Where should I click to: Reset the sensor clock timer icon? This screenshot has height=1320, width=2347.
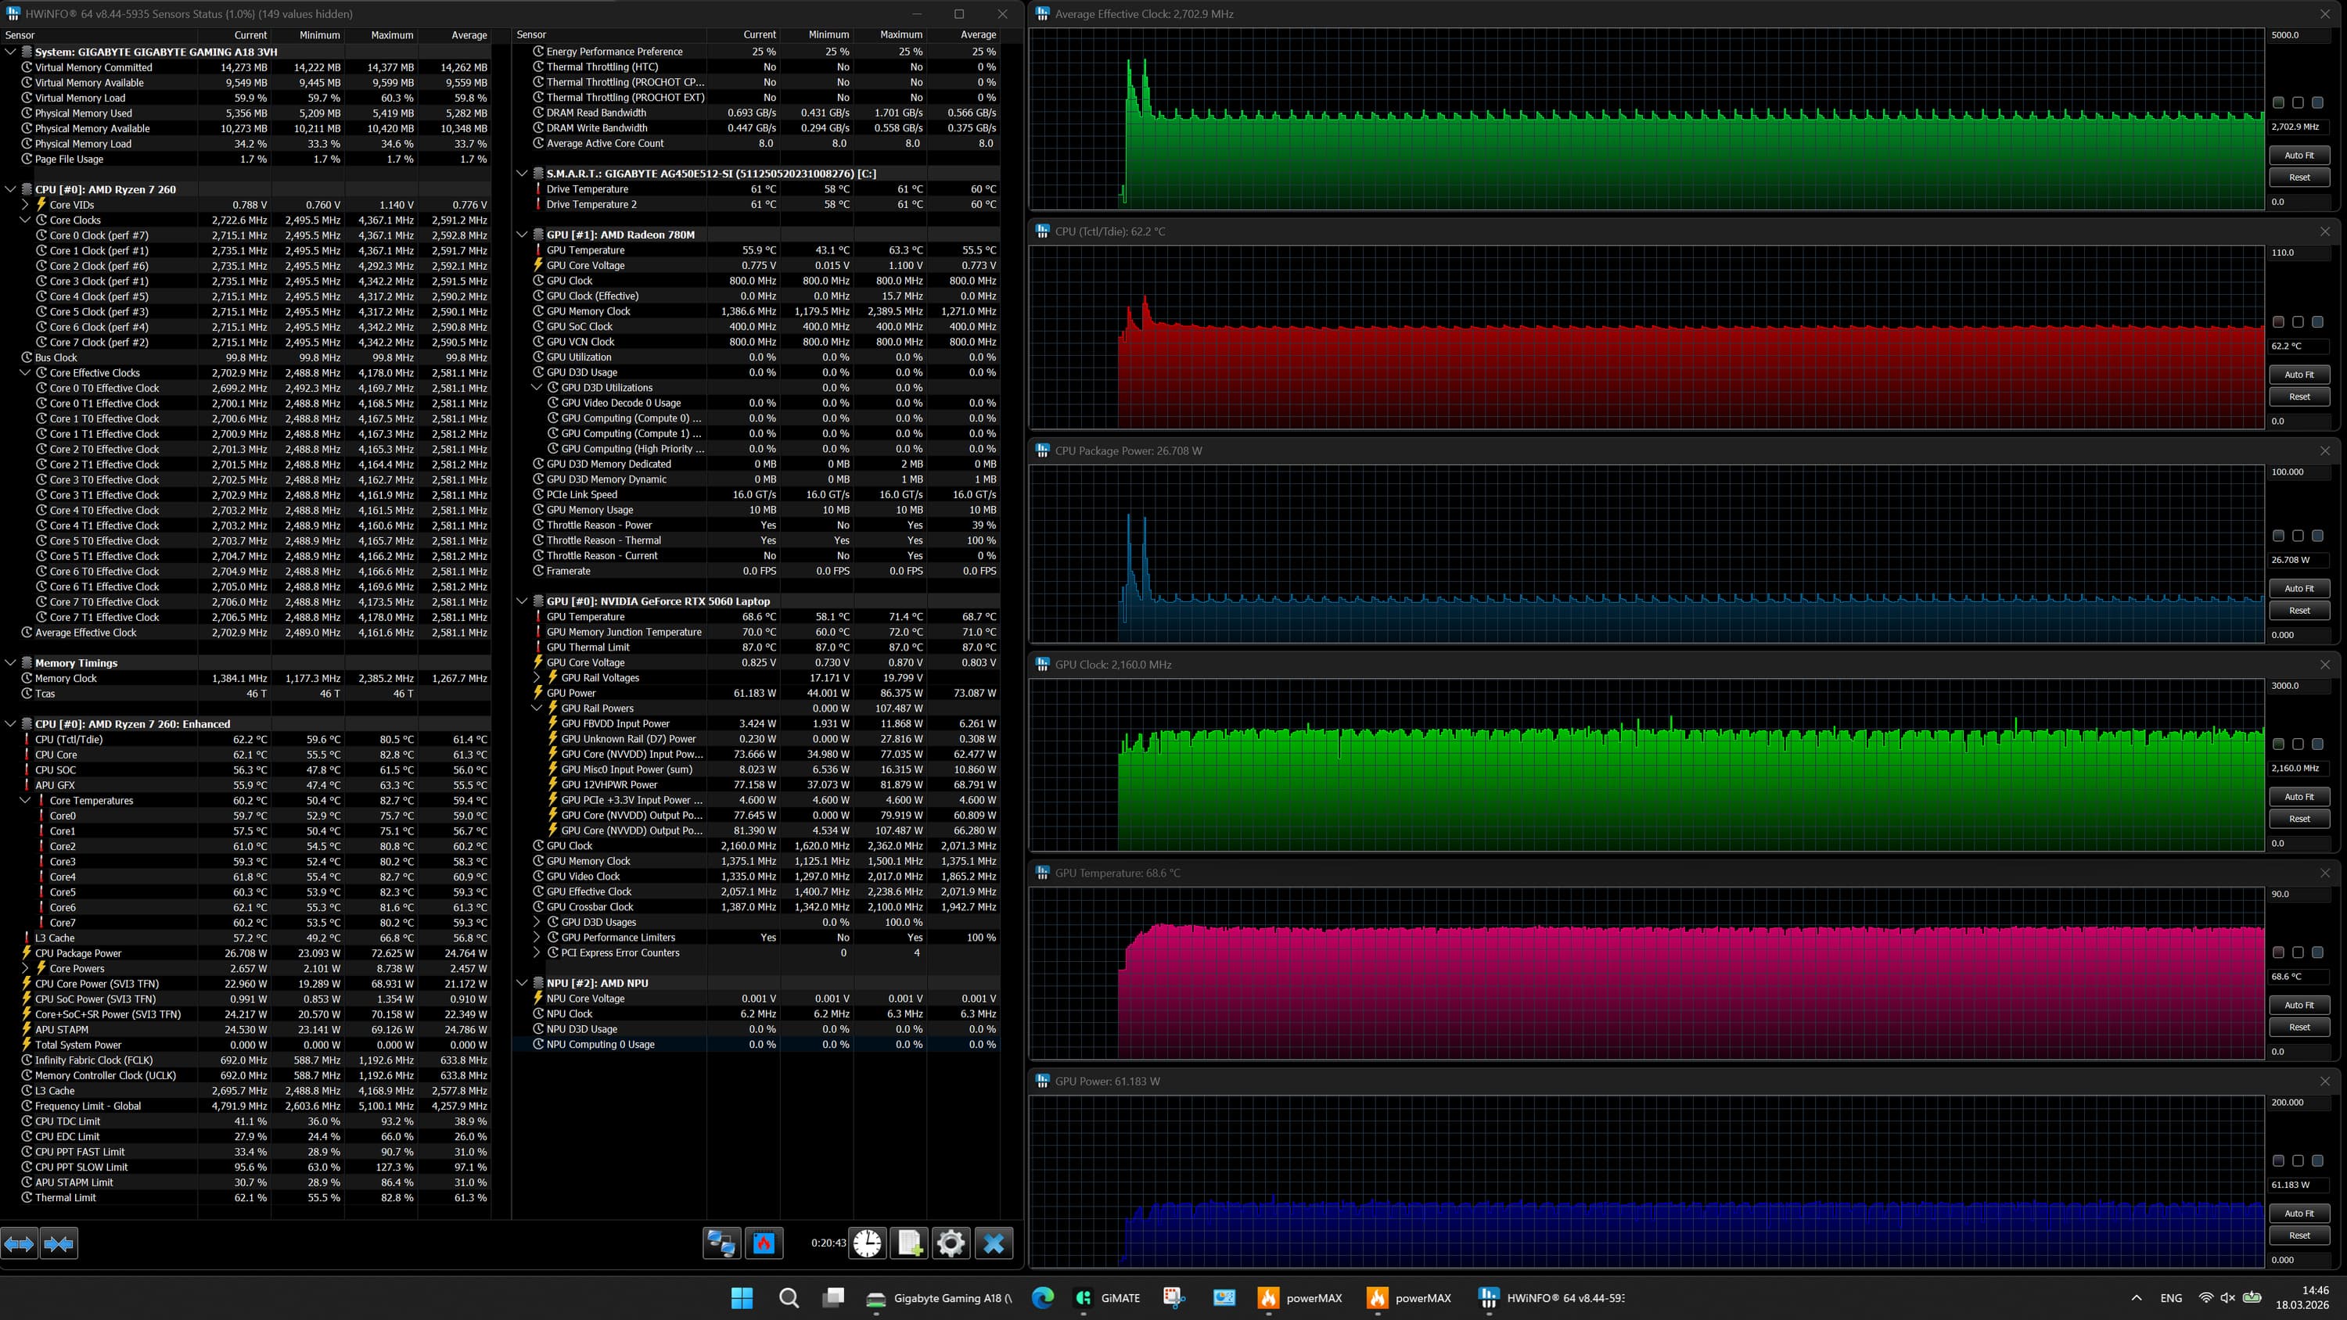tap(868, 1243)
